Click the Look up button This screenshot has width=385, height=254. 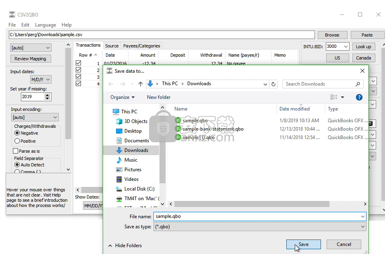pos(364,47)
